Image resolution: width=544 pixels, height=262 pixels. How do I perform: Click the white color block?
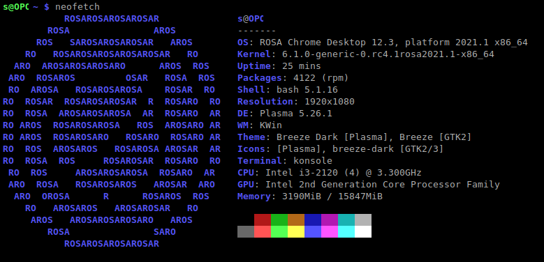pos(363,231)
